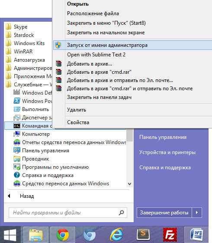Image resolution: width=212 pixels, height=243 pixels.
Task: Open Справка и поддержка in right pane
Action: pyautogui.click(x=165, y=167)
